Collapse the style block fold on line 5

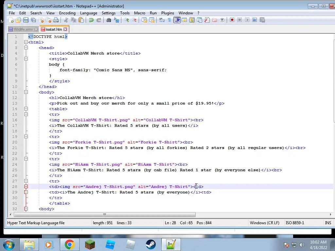26,59
